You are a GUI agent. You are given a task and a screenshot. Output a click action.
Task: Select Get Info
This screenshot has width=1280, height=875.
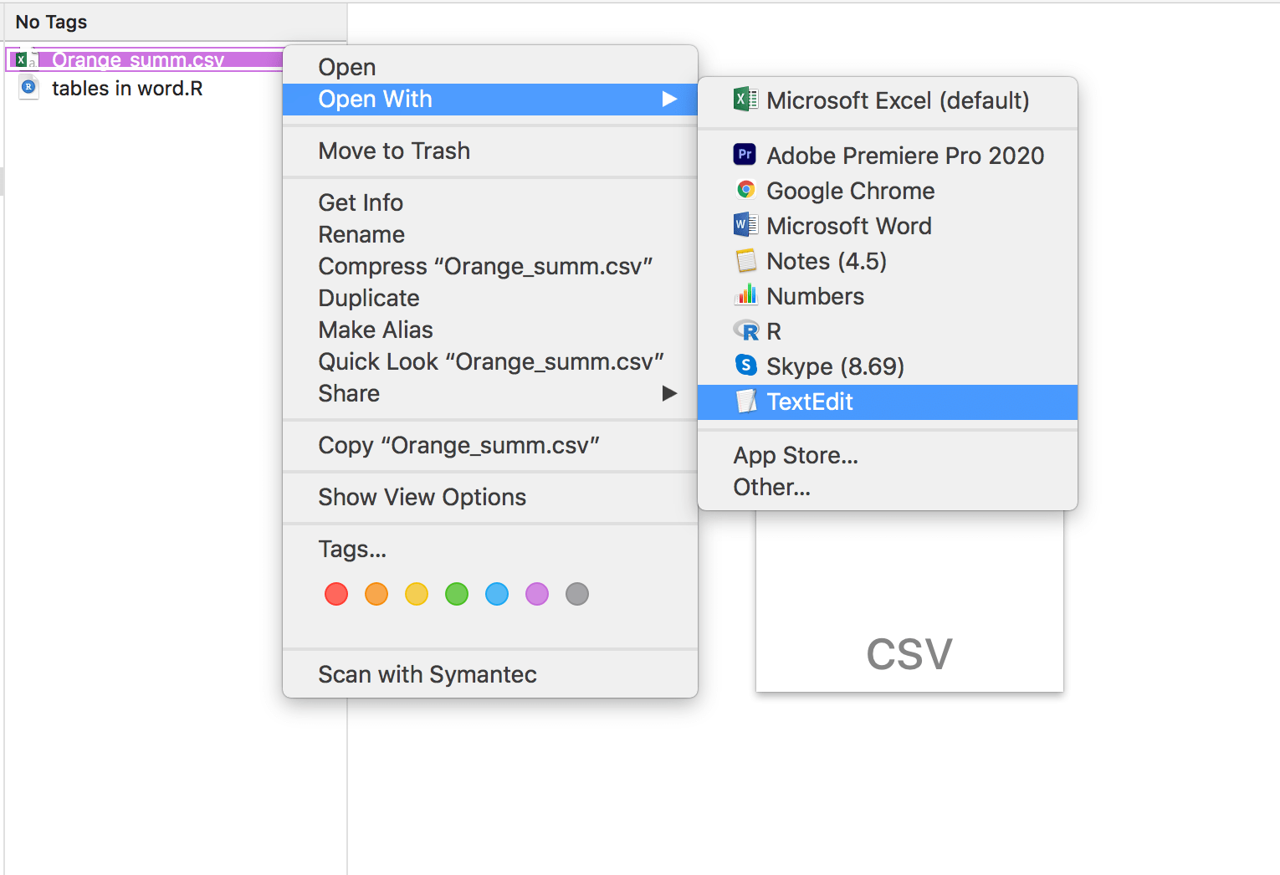360,202
